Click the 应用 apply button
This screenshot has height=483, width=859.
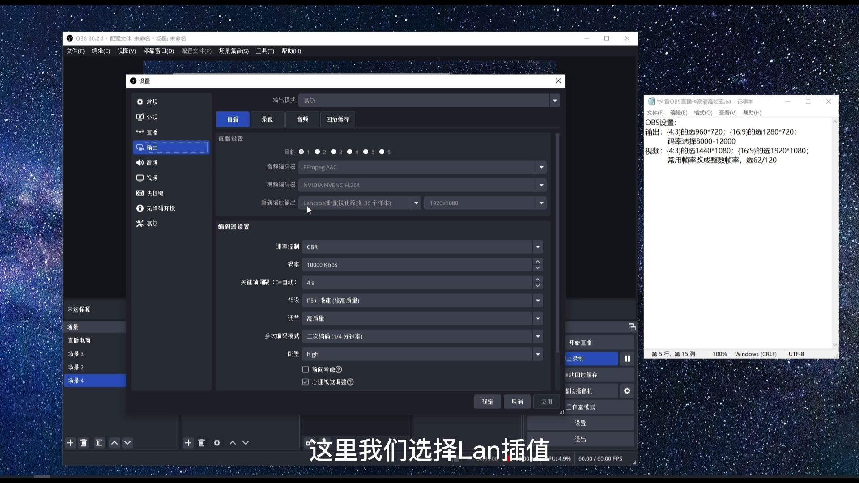pos(547,402)
